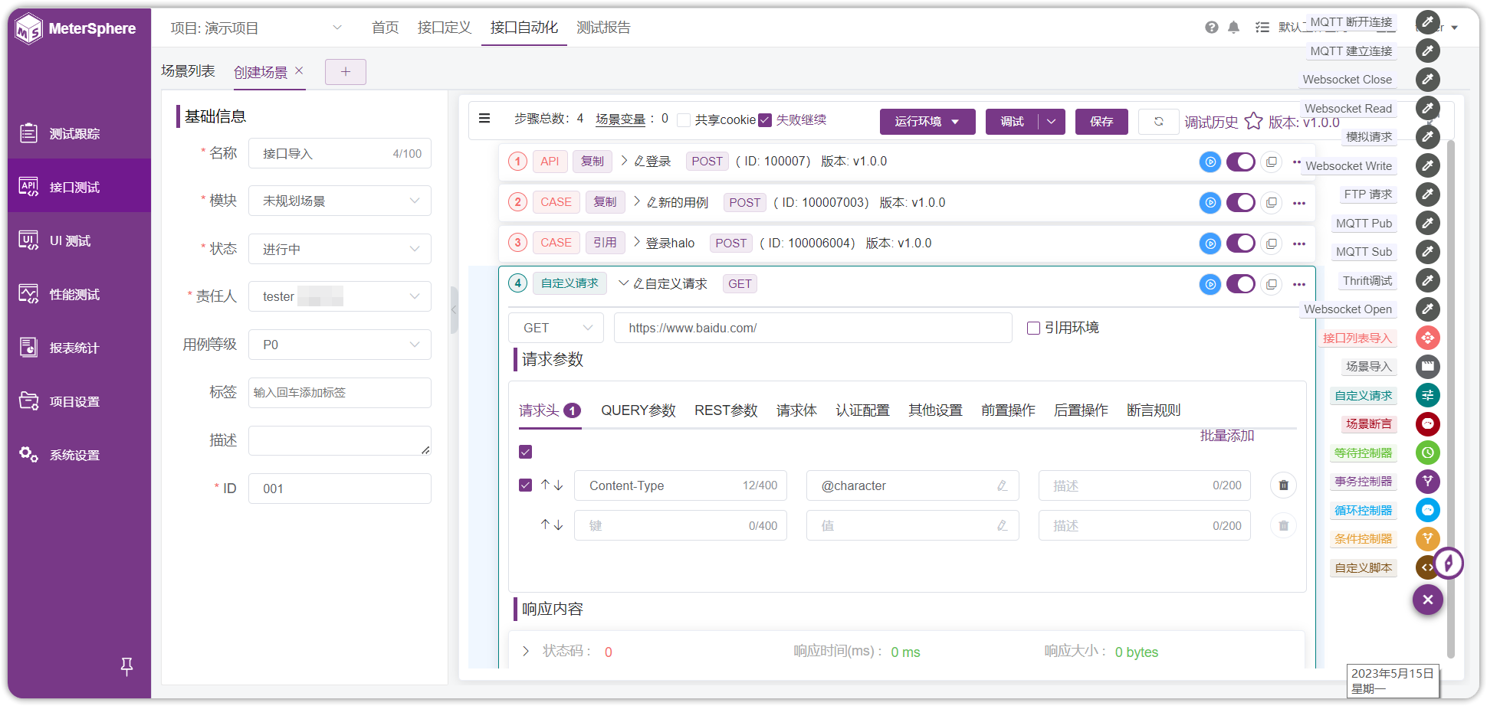This screenshot has height=706, width=1487.
Task: Click the pin icon at the sidebar bottom
Action: click(127, 667)
